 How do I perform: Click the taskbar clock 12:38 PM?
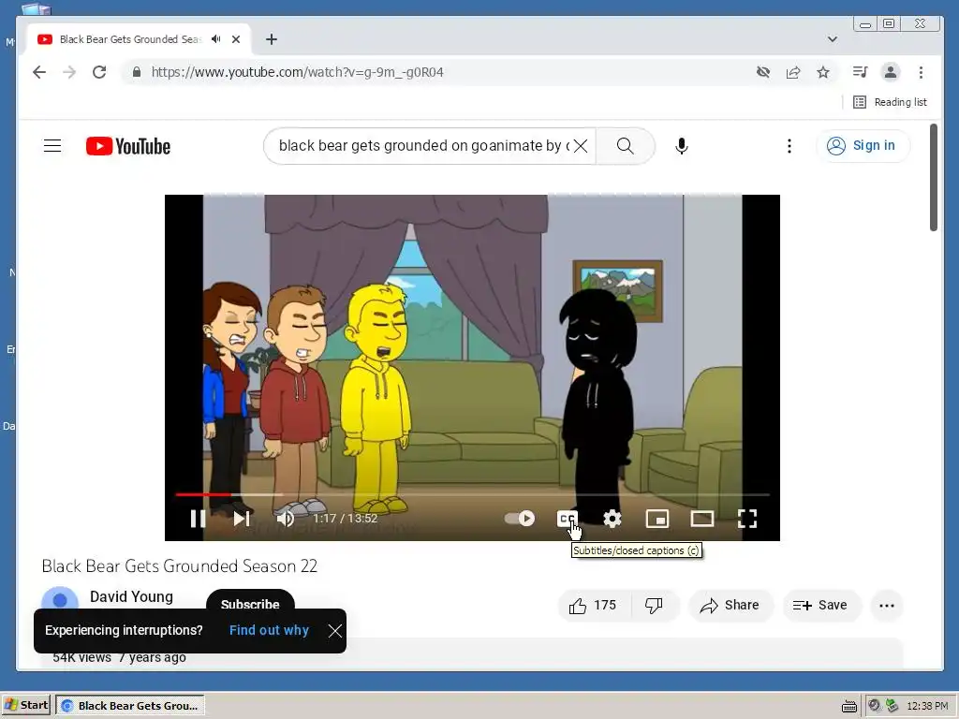[927, 706]
